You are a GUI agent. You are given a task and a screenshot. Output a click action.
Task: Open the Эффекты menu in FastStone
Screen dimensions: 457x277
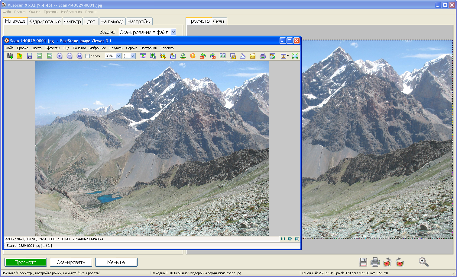(x=53, y=48)
